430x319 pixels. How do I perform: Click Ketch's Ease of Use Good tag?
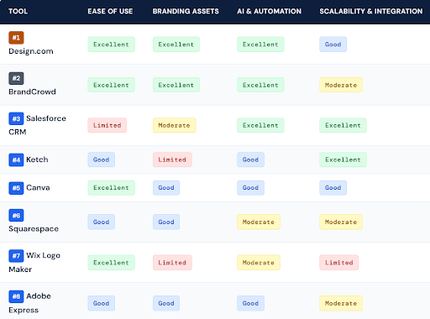(x=101, y=159)
